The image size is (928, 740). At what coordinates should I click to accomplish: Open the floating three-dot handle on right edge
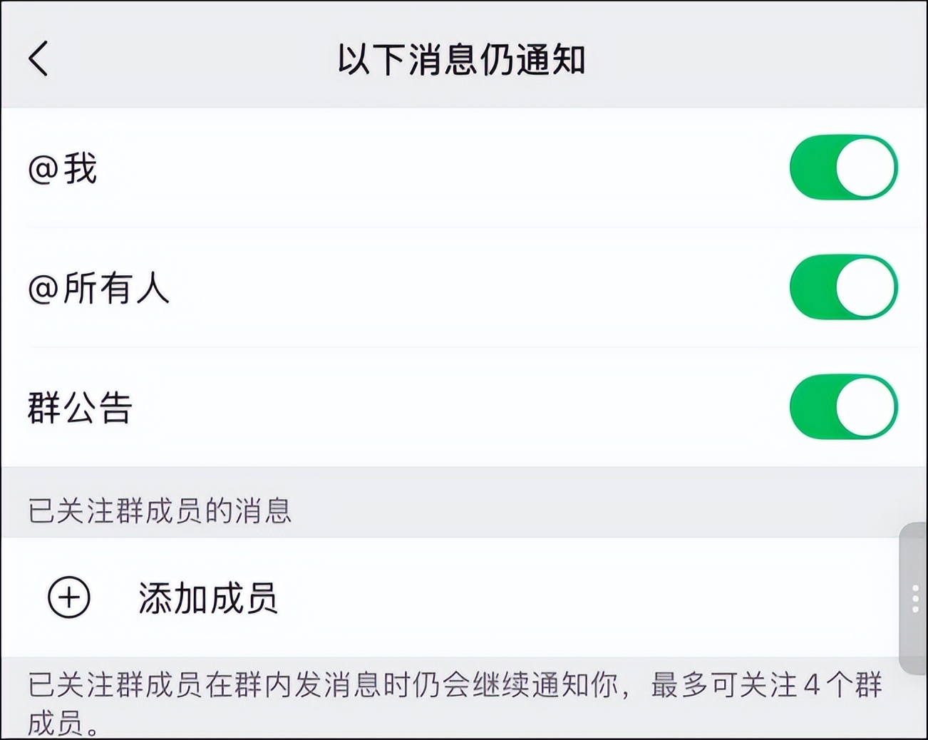pos(916,599)
